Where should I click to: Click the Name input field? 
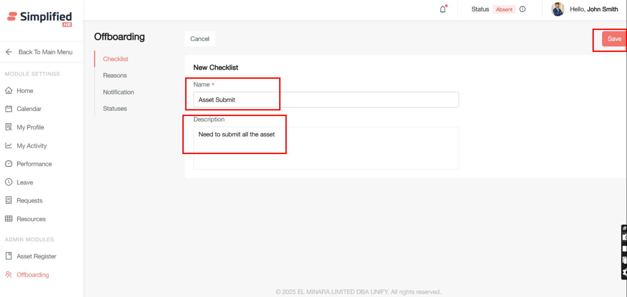[x=326, y=100]
